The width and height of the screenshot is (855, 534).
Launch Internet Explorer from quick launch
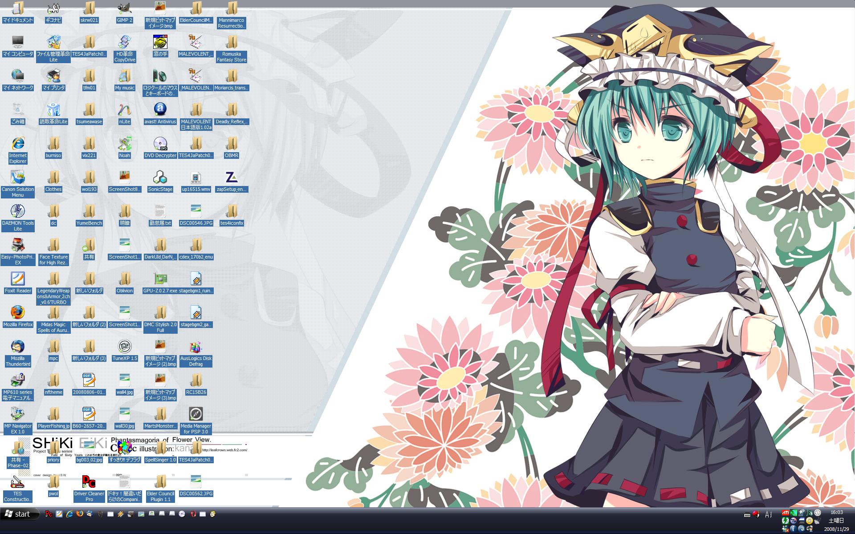click(x=69, y=514)
